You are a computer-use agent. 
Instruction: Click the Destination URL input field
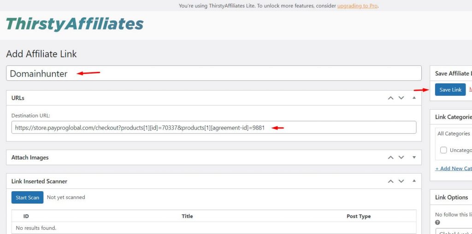pos(214,128)
